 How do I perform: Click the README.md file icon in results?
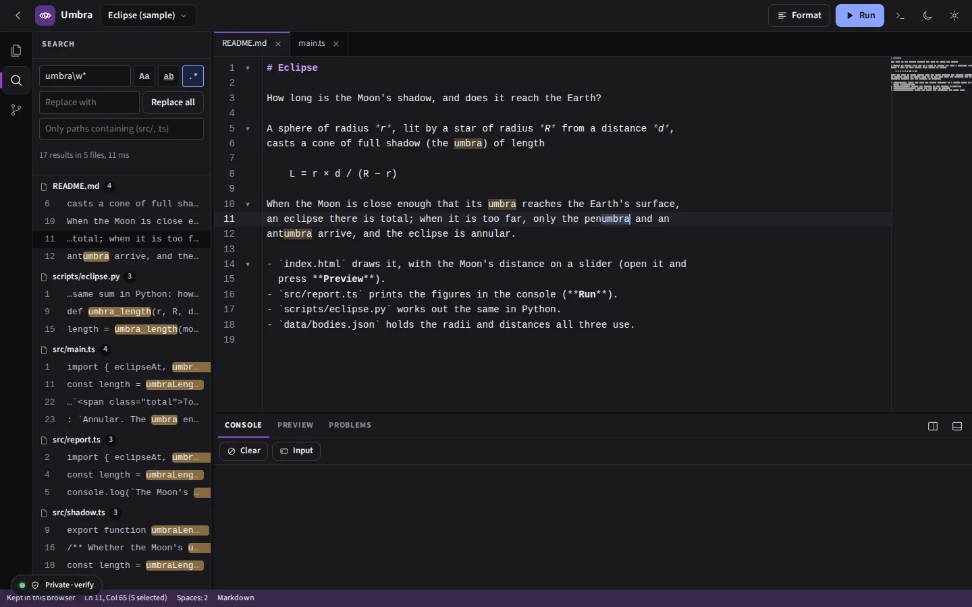[44, 186]
